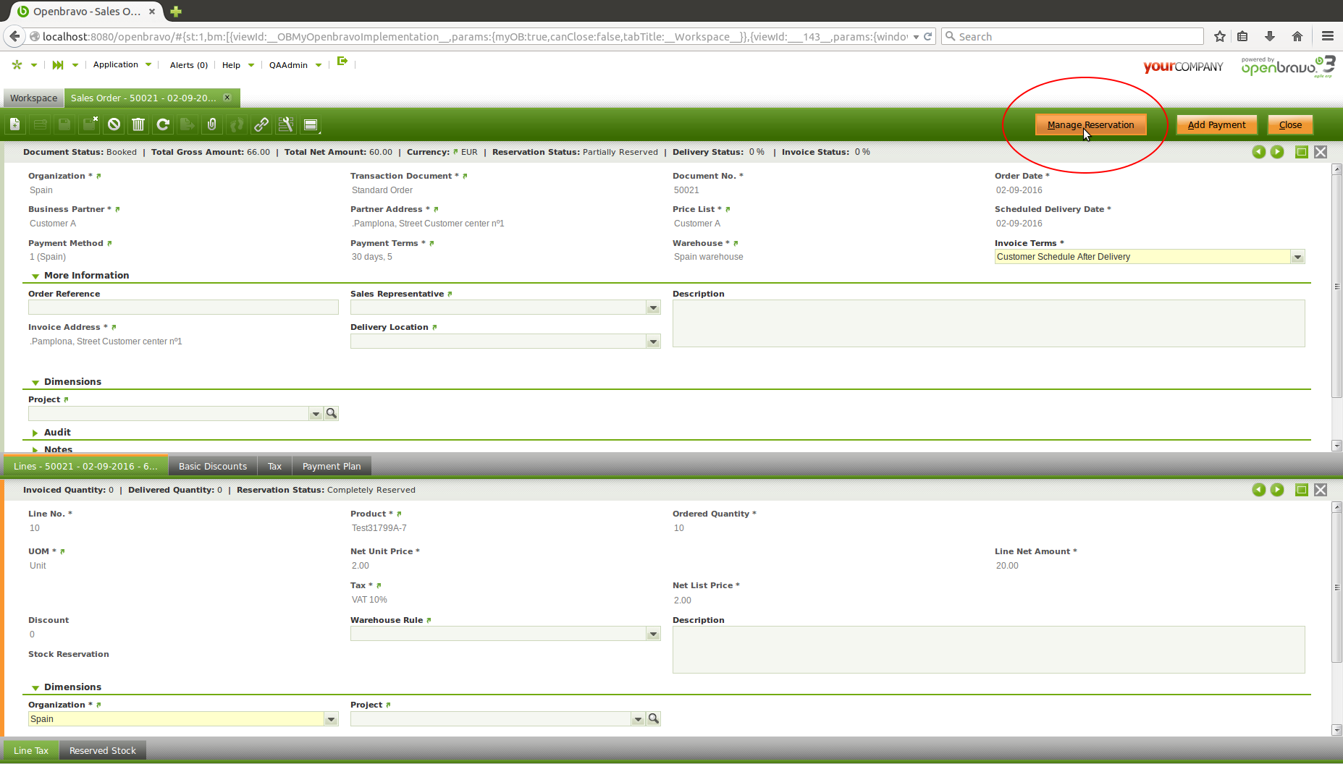Click the new document toolbar icon
The image size is (1343, 764).
coord(15,125)
